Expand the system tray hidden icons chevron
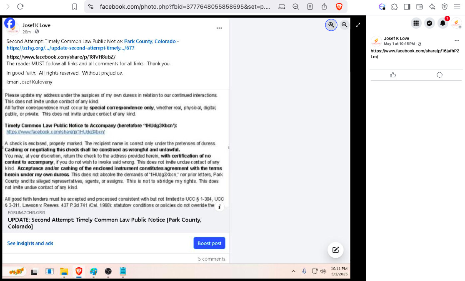This screenshot has height=281, width=465. (294, 271)
